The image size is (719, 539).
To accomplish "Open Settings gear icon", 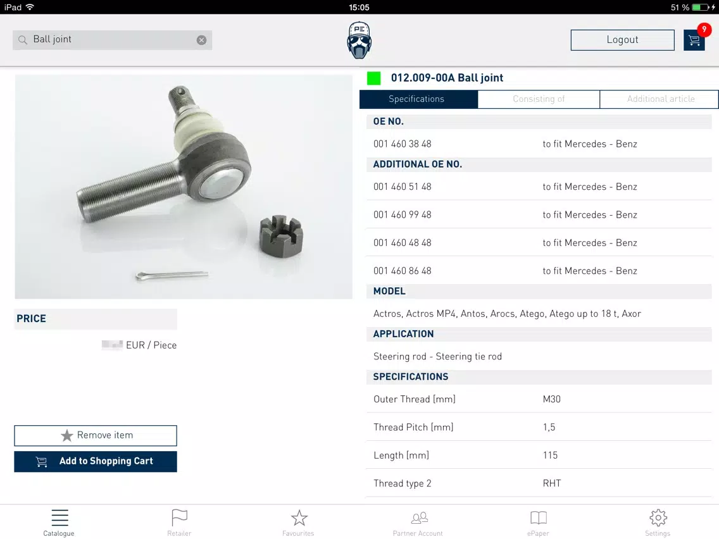I will click(x=658, y=518).
